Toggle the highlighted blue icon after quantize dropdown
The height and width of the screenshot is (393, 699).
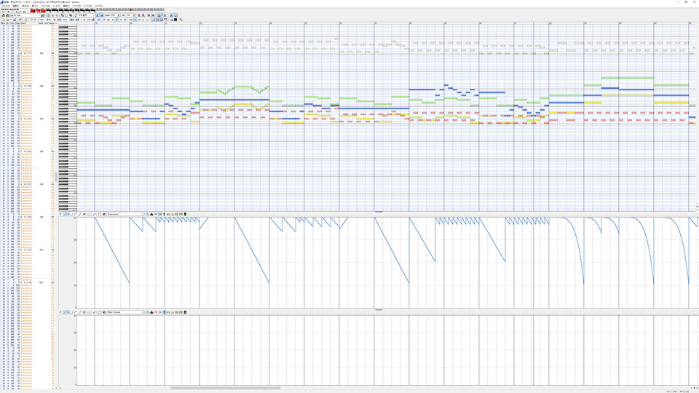98,15
